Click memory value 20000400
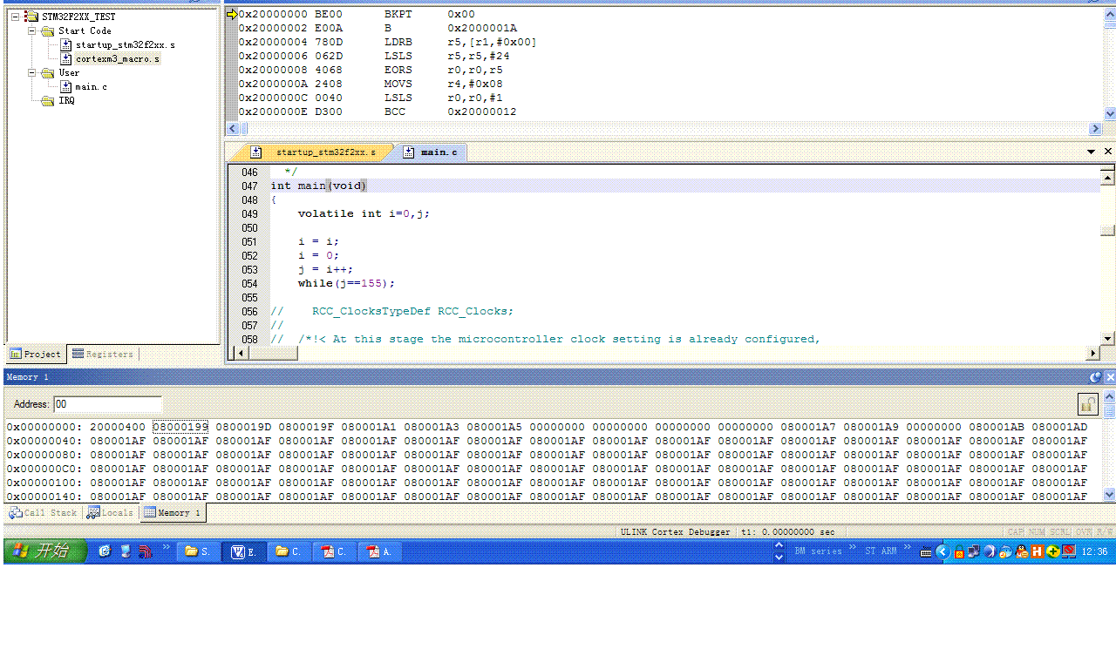1116x669 pixels. coord(118,427)
